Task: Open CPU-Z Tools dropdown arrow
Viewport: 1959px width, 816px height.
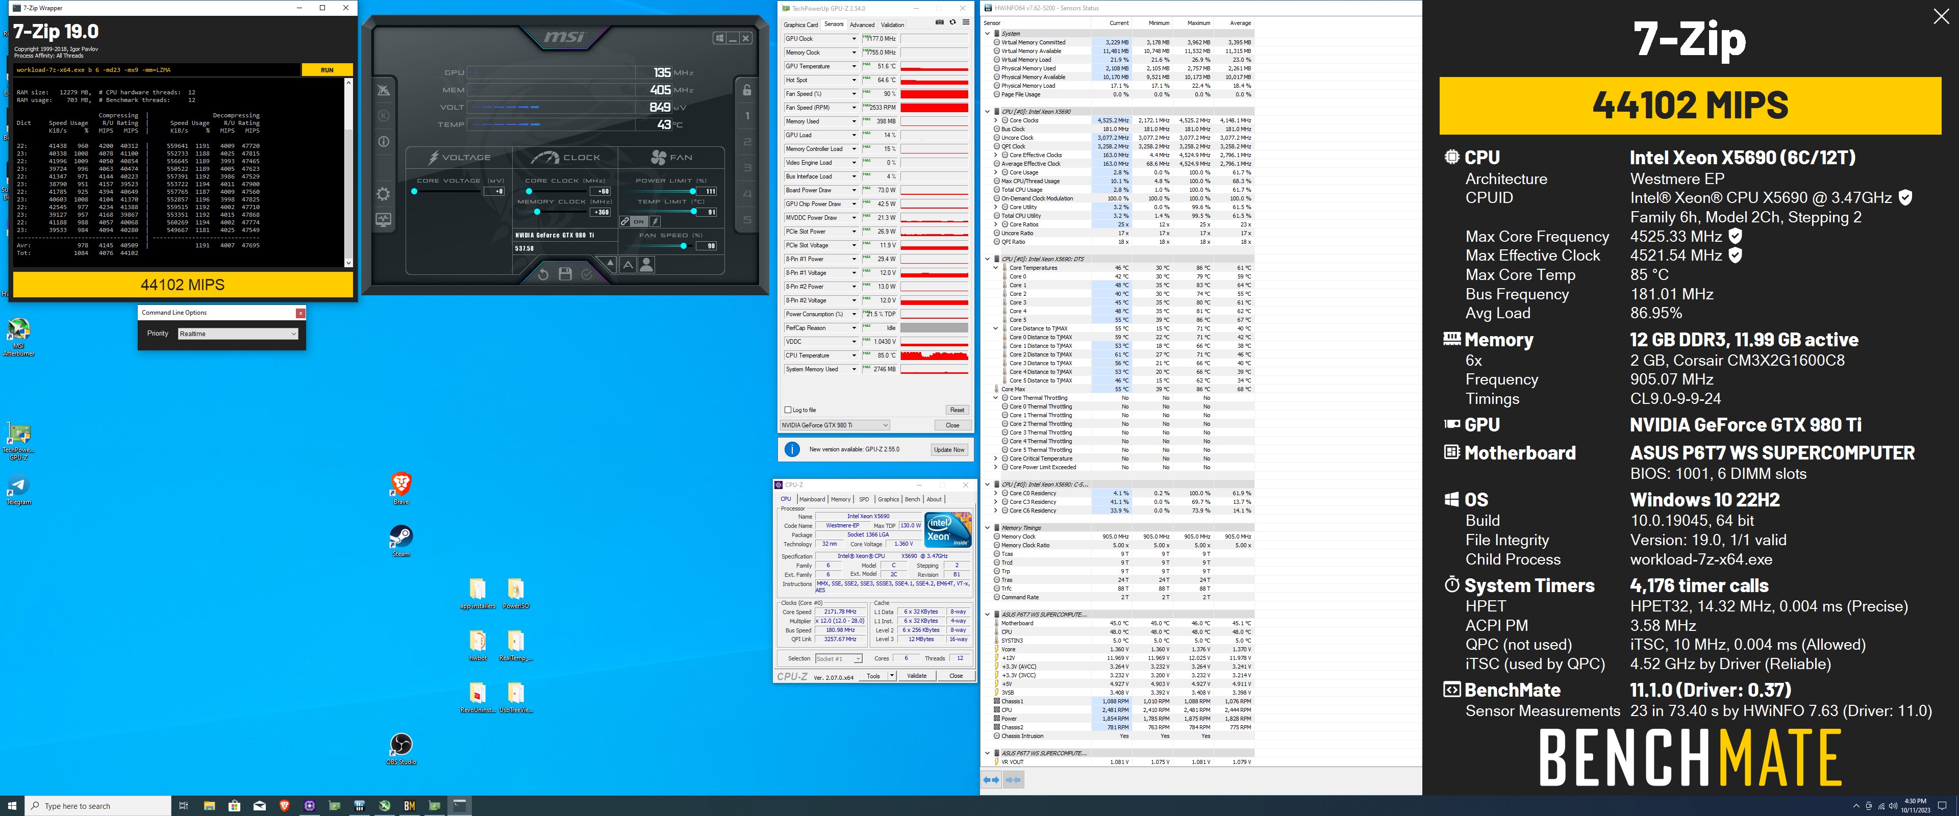Action: 891,675
